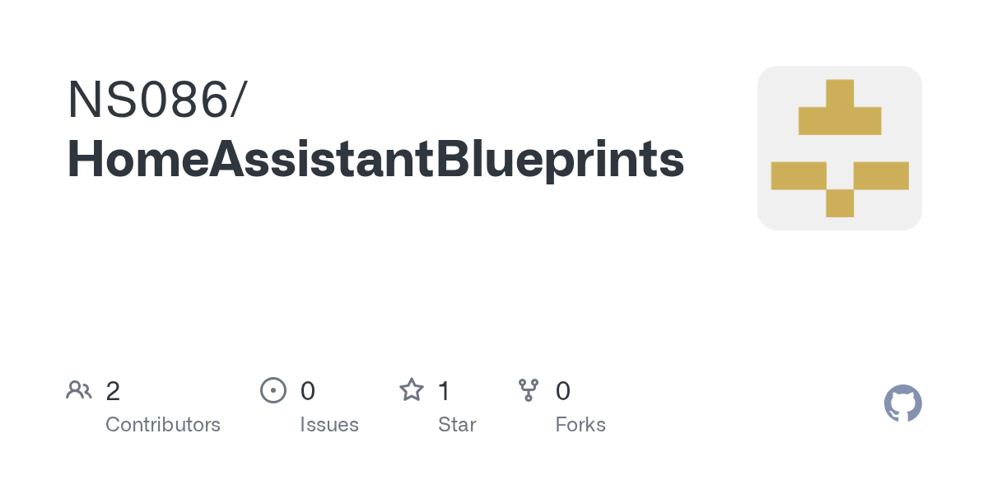Open the NS086 identicon avatar
The width and height of the screenshot is (988, 494).
point(840,148)
